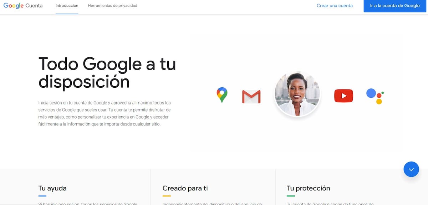
Task: Click the Google Assistant dots icon
Action: (x=375, y=96)
